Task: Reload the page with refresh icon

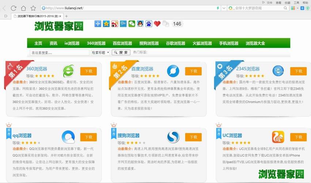Action: pyautogui.click(x=14, y=8)
